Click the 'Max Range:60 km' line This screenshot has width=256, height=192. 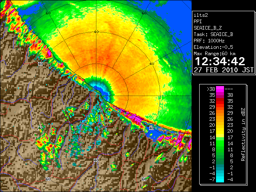coord(214,54)
